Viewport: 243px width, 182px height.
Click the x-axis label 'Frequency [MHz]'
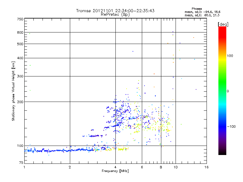click(115, 171)
